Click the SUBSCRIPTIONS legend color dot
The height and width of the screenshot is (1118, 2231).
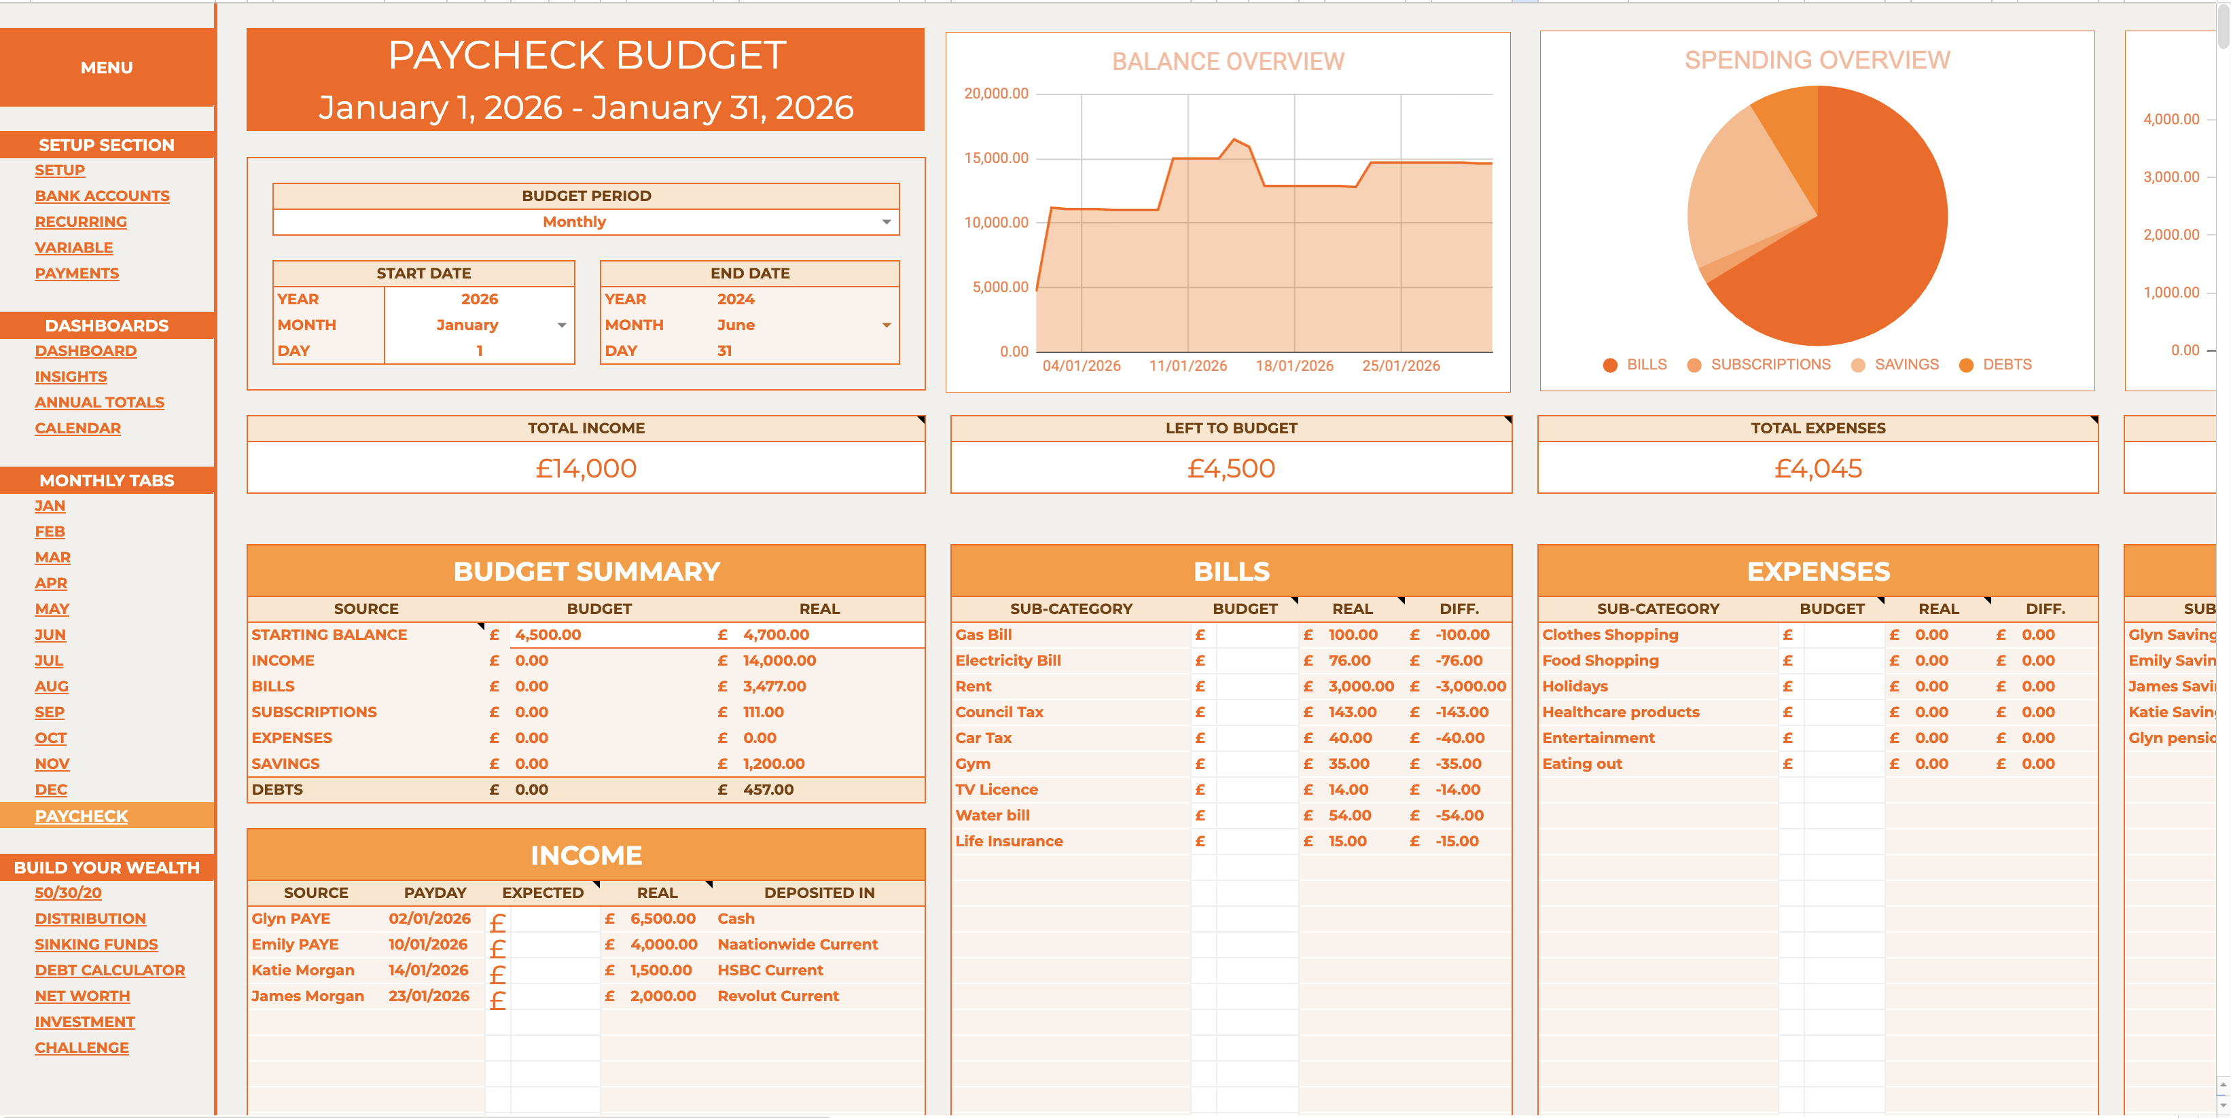(x=1694, y=365)
